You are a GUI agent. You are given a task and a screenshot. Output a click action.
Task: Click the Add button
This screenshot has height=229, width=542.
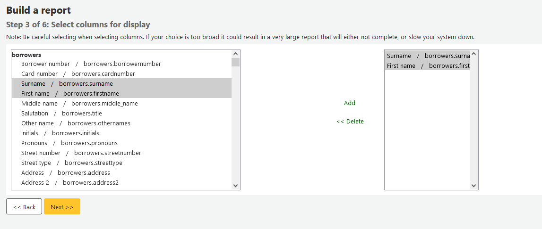350,103
